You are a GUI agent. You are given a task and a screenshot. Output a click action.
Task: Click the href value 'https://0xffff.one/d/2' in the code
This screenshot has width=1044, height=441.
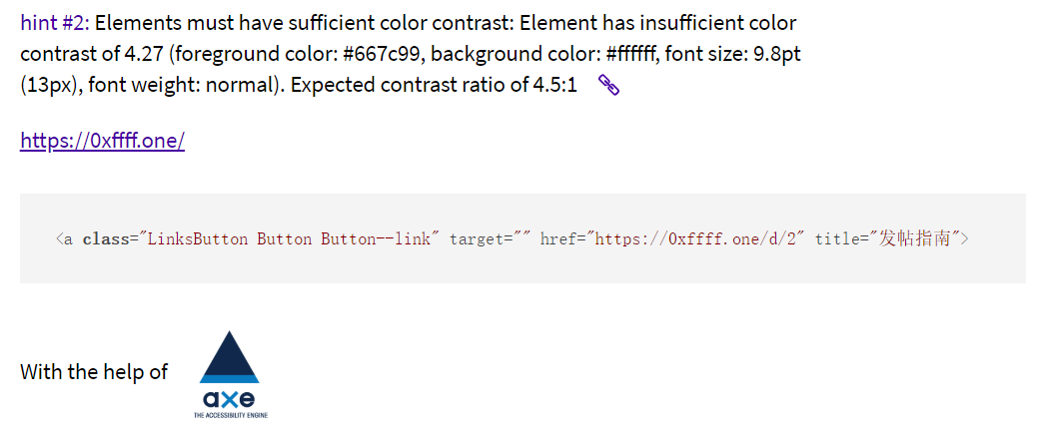pyautogui.click(x=695, y=238)
